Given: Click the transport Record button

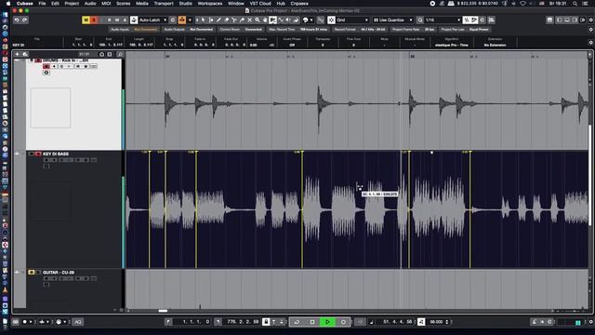Looking at the screenshot, I should point(343,322).
